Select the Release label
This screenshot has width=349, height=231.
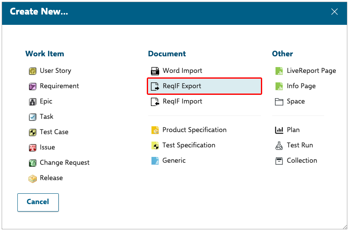[x=51, y=178]
